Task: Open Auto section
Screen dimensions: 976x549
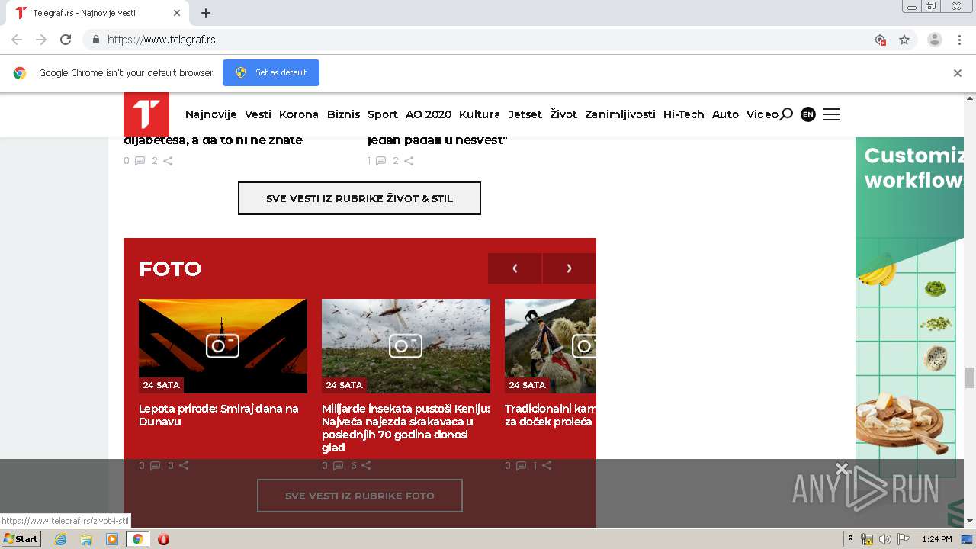Action: point(725,114)
